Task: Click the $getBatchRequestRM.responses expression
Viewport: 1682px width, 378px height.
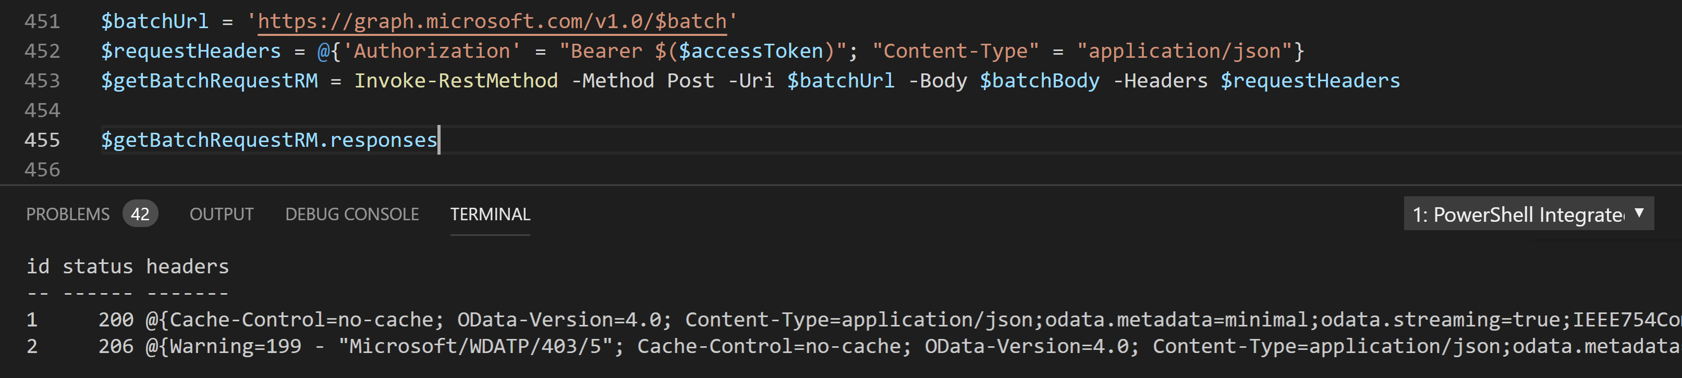Action: coord(269,140)
